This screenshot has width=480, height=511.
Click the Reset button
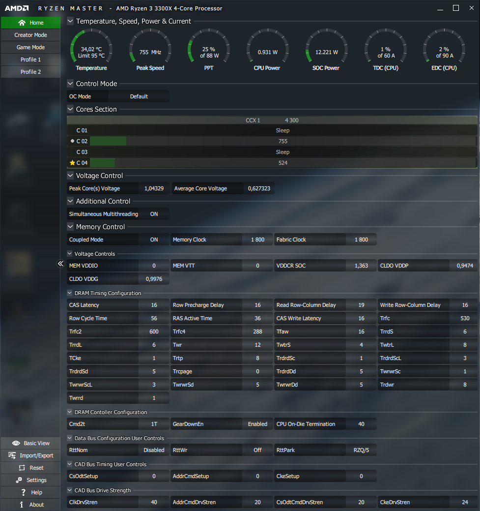click(x=30, y=468)
